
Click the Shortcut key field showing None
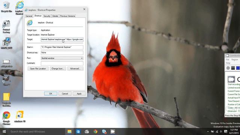coord(62,52)
